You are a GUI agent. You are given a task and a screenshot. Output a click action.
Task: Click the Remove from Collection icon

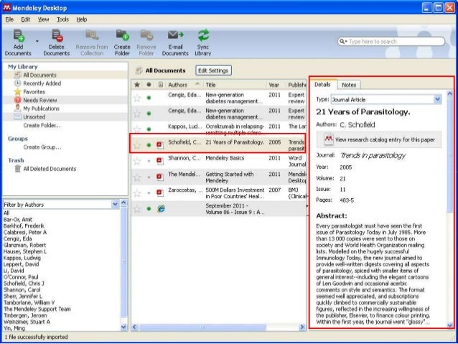pyautogui.click(x=92, y=35)
